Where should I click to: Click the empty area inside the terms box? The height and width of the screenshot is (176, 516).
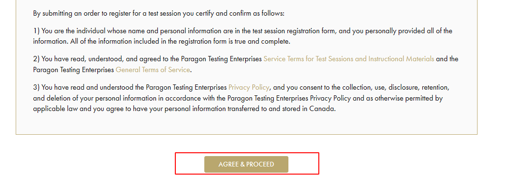pos(247,124)
